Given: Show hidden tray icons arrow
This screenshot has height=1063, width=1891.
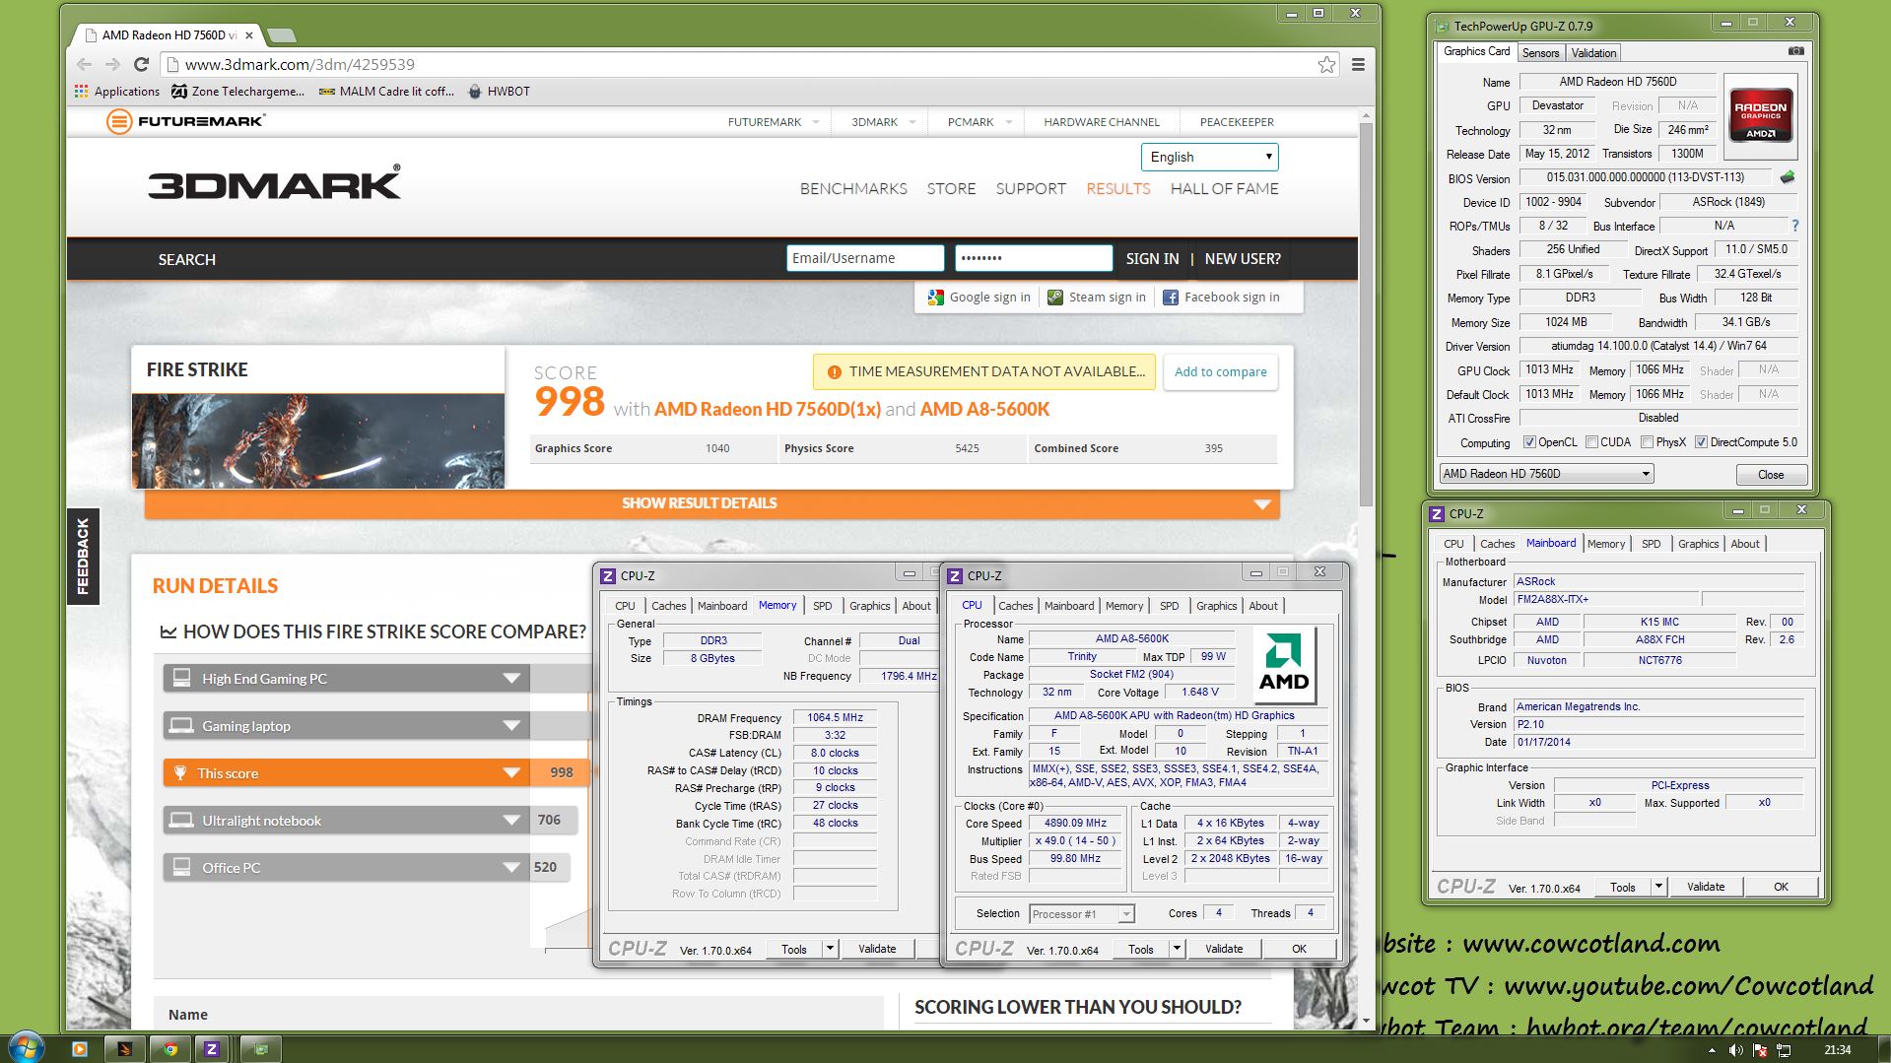Looking at the screenshot, I should (x=1712, y=1050).
